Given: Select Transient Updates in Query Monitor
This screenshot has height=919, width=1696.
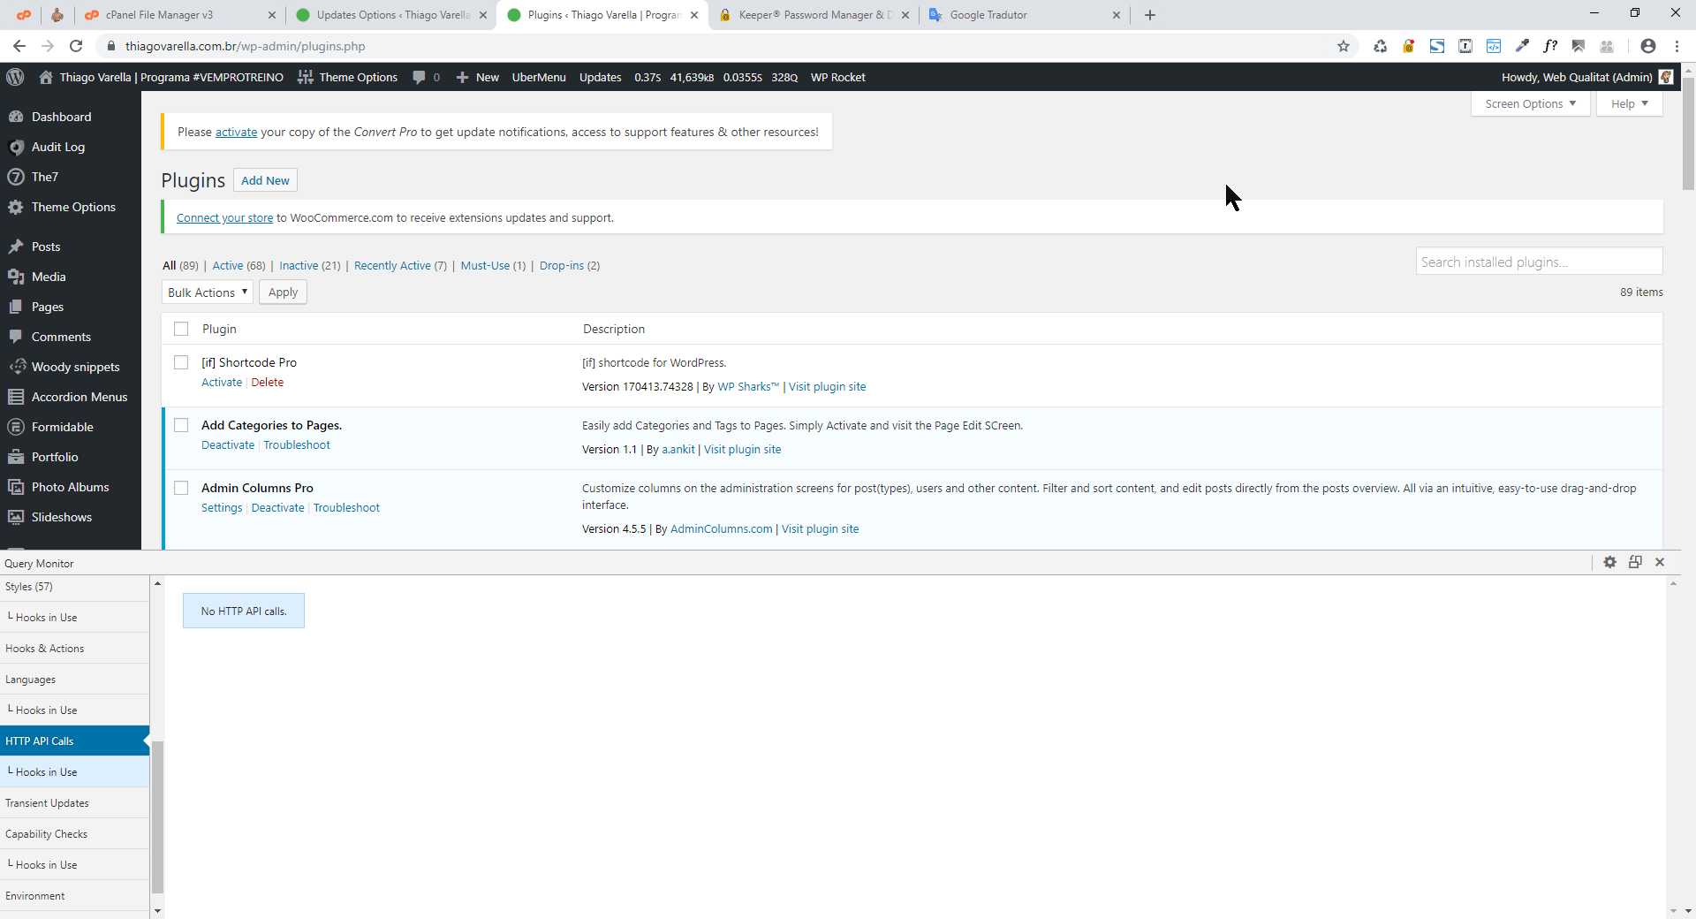Looking at the screenshot, I should pyautogui.click(x=74, y=802).
